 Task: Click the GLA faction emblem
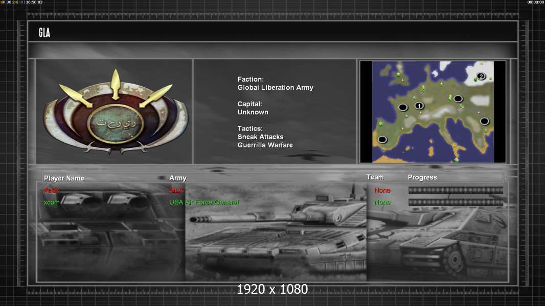point(116,112)
